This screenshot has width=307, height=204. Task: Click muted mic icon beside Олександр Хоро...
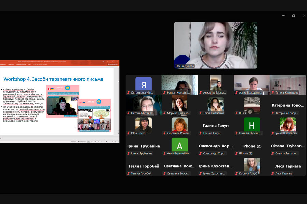tap(201, 153)
